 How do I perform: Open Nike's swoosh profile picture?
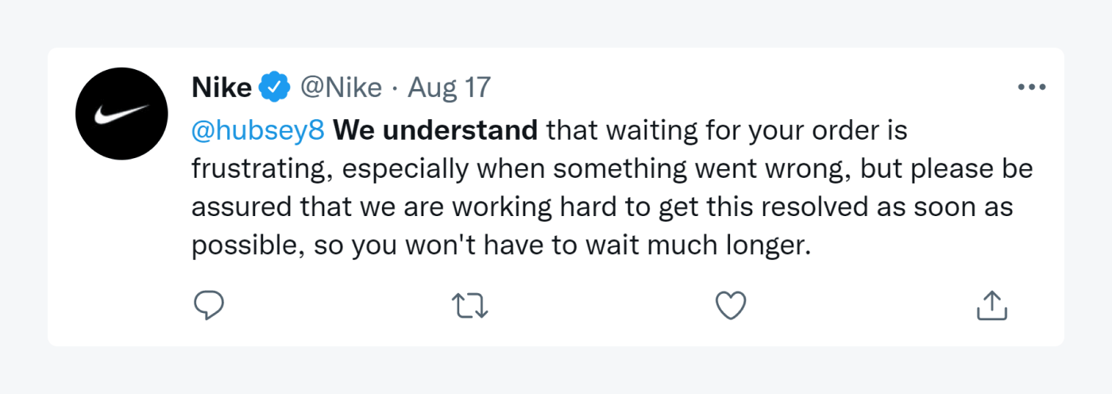[122, 114]
